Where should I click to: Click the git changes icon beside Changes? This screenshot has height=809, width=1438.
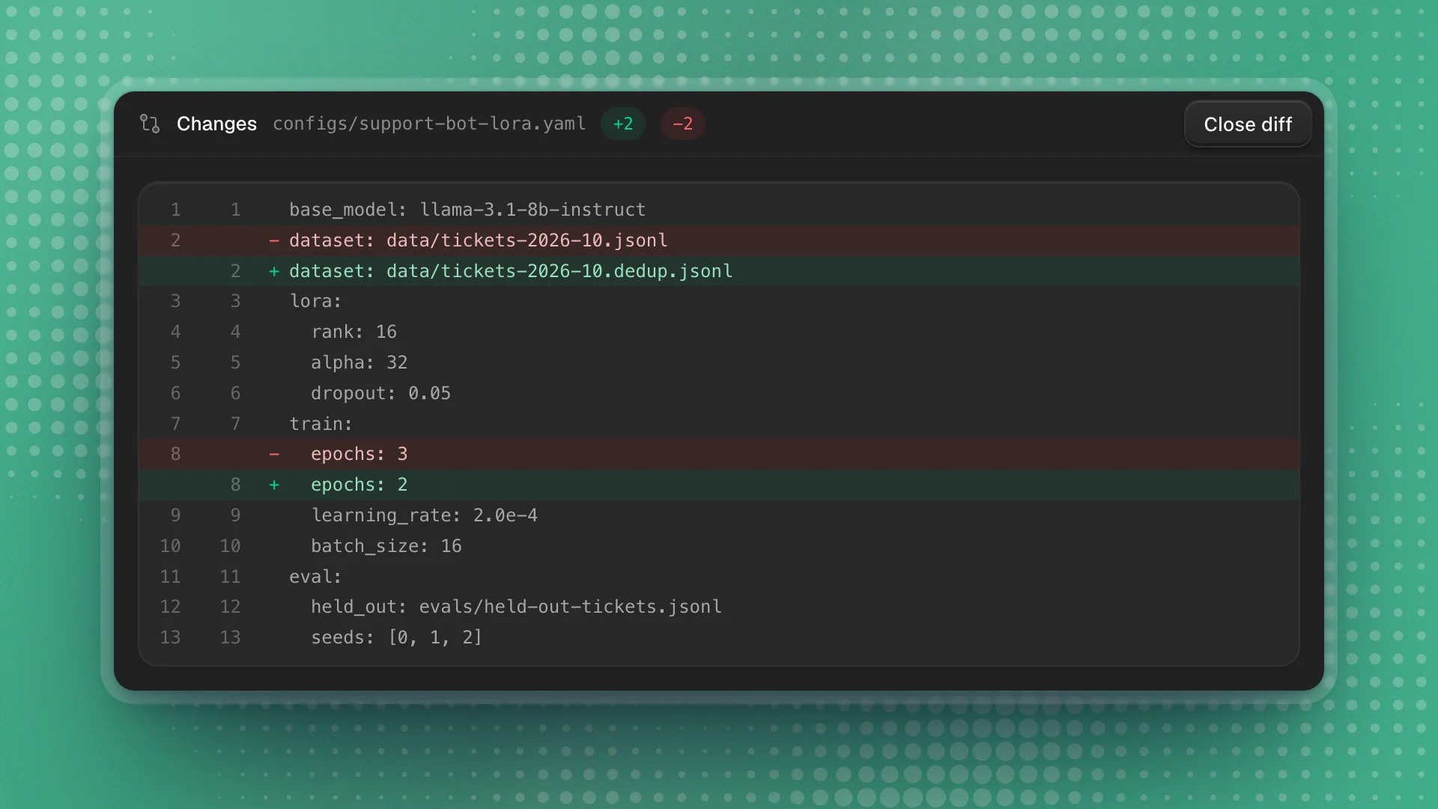tap(150, 124)
